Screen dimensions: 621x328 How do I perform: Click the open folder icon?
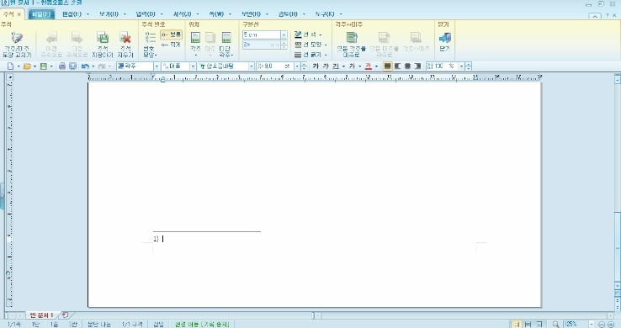[27, 66]
